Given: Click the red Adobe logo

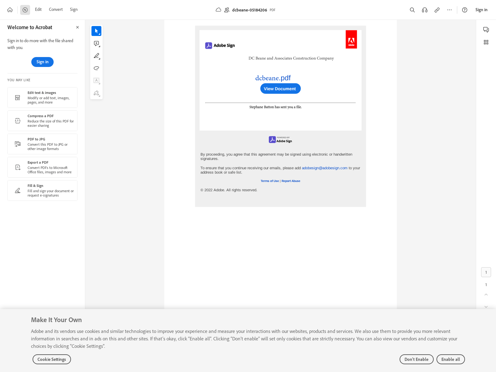Looking at the screenshot, I should pos(351,39).
